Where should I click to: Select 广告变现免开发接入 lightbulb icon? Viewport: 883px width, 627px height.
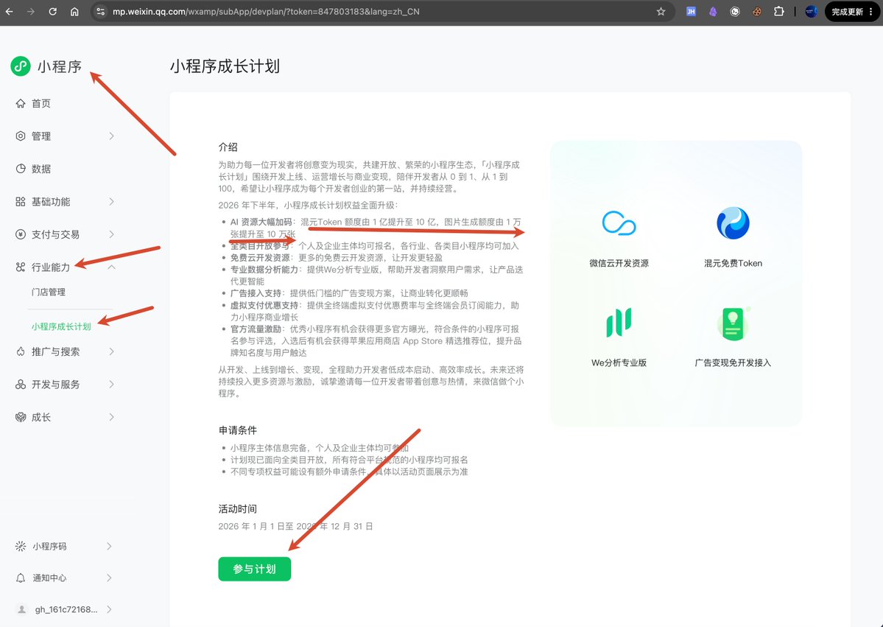[733, 323]
